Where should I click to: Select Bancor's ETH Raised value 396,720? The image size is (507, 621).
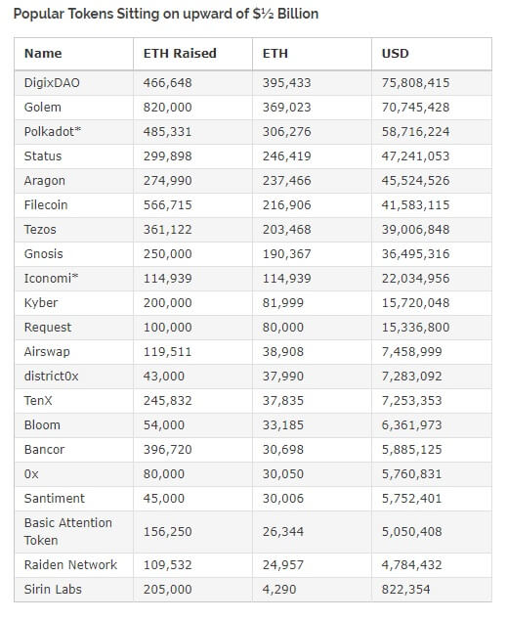[x=167, y=450]
